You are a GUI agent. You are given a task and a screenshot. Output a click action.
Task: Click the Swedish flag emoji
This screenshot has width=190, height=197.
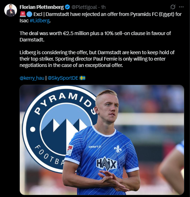click(82, 78)
